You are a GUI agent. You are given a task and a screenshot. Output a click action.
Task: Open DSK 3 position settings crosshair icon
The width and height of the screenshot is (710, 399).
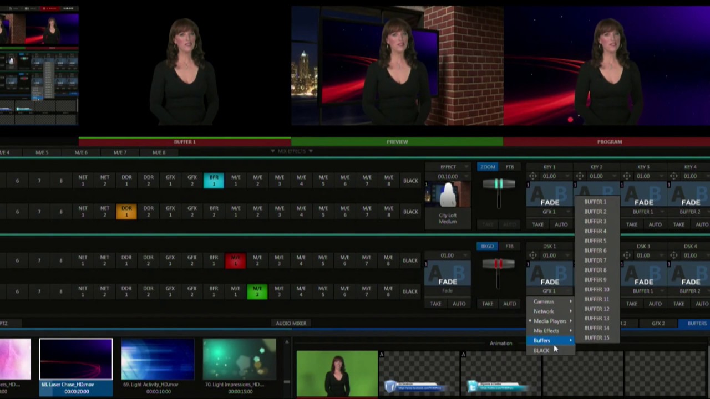[x=627, y=255]
